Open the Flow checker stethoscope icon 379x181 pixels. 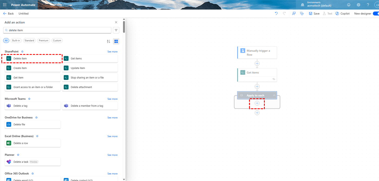[302, 14]
